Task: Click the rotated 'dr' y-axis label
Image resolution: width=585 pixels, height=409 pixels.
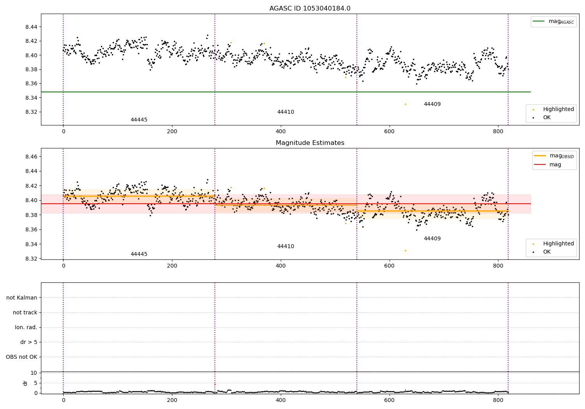Action: tap(25, 383)
